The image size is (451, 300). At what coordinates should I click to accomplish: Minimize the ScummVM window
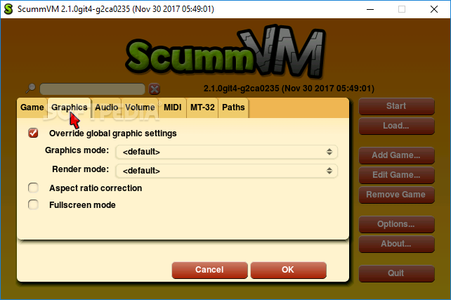click(x=370, y=9)
